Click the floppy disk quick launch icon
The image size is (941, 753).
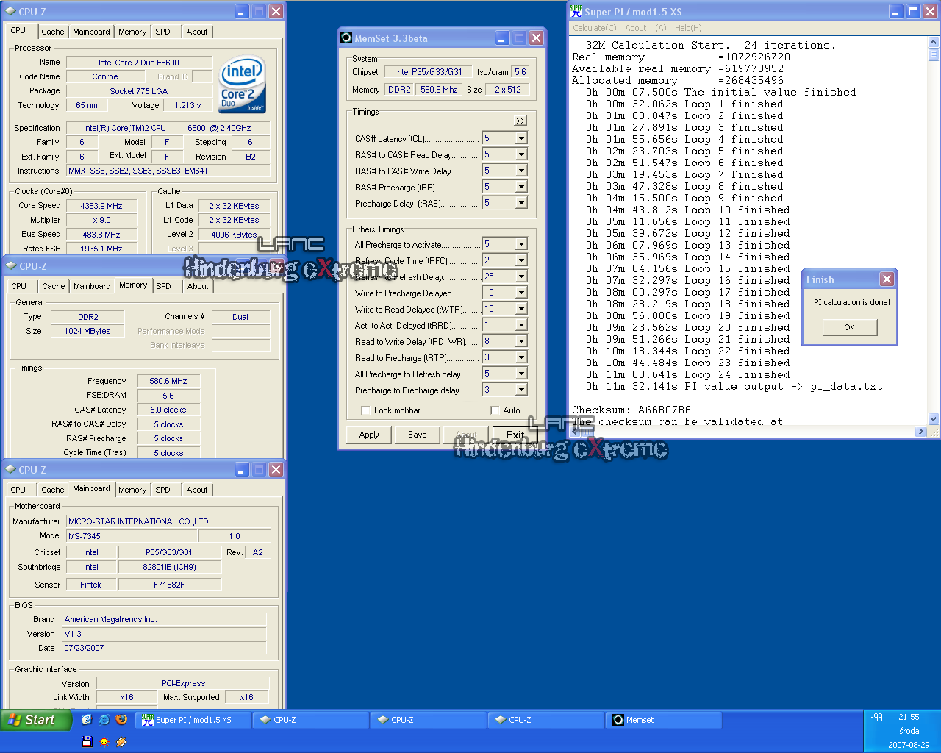pos(87,741)
